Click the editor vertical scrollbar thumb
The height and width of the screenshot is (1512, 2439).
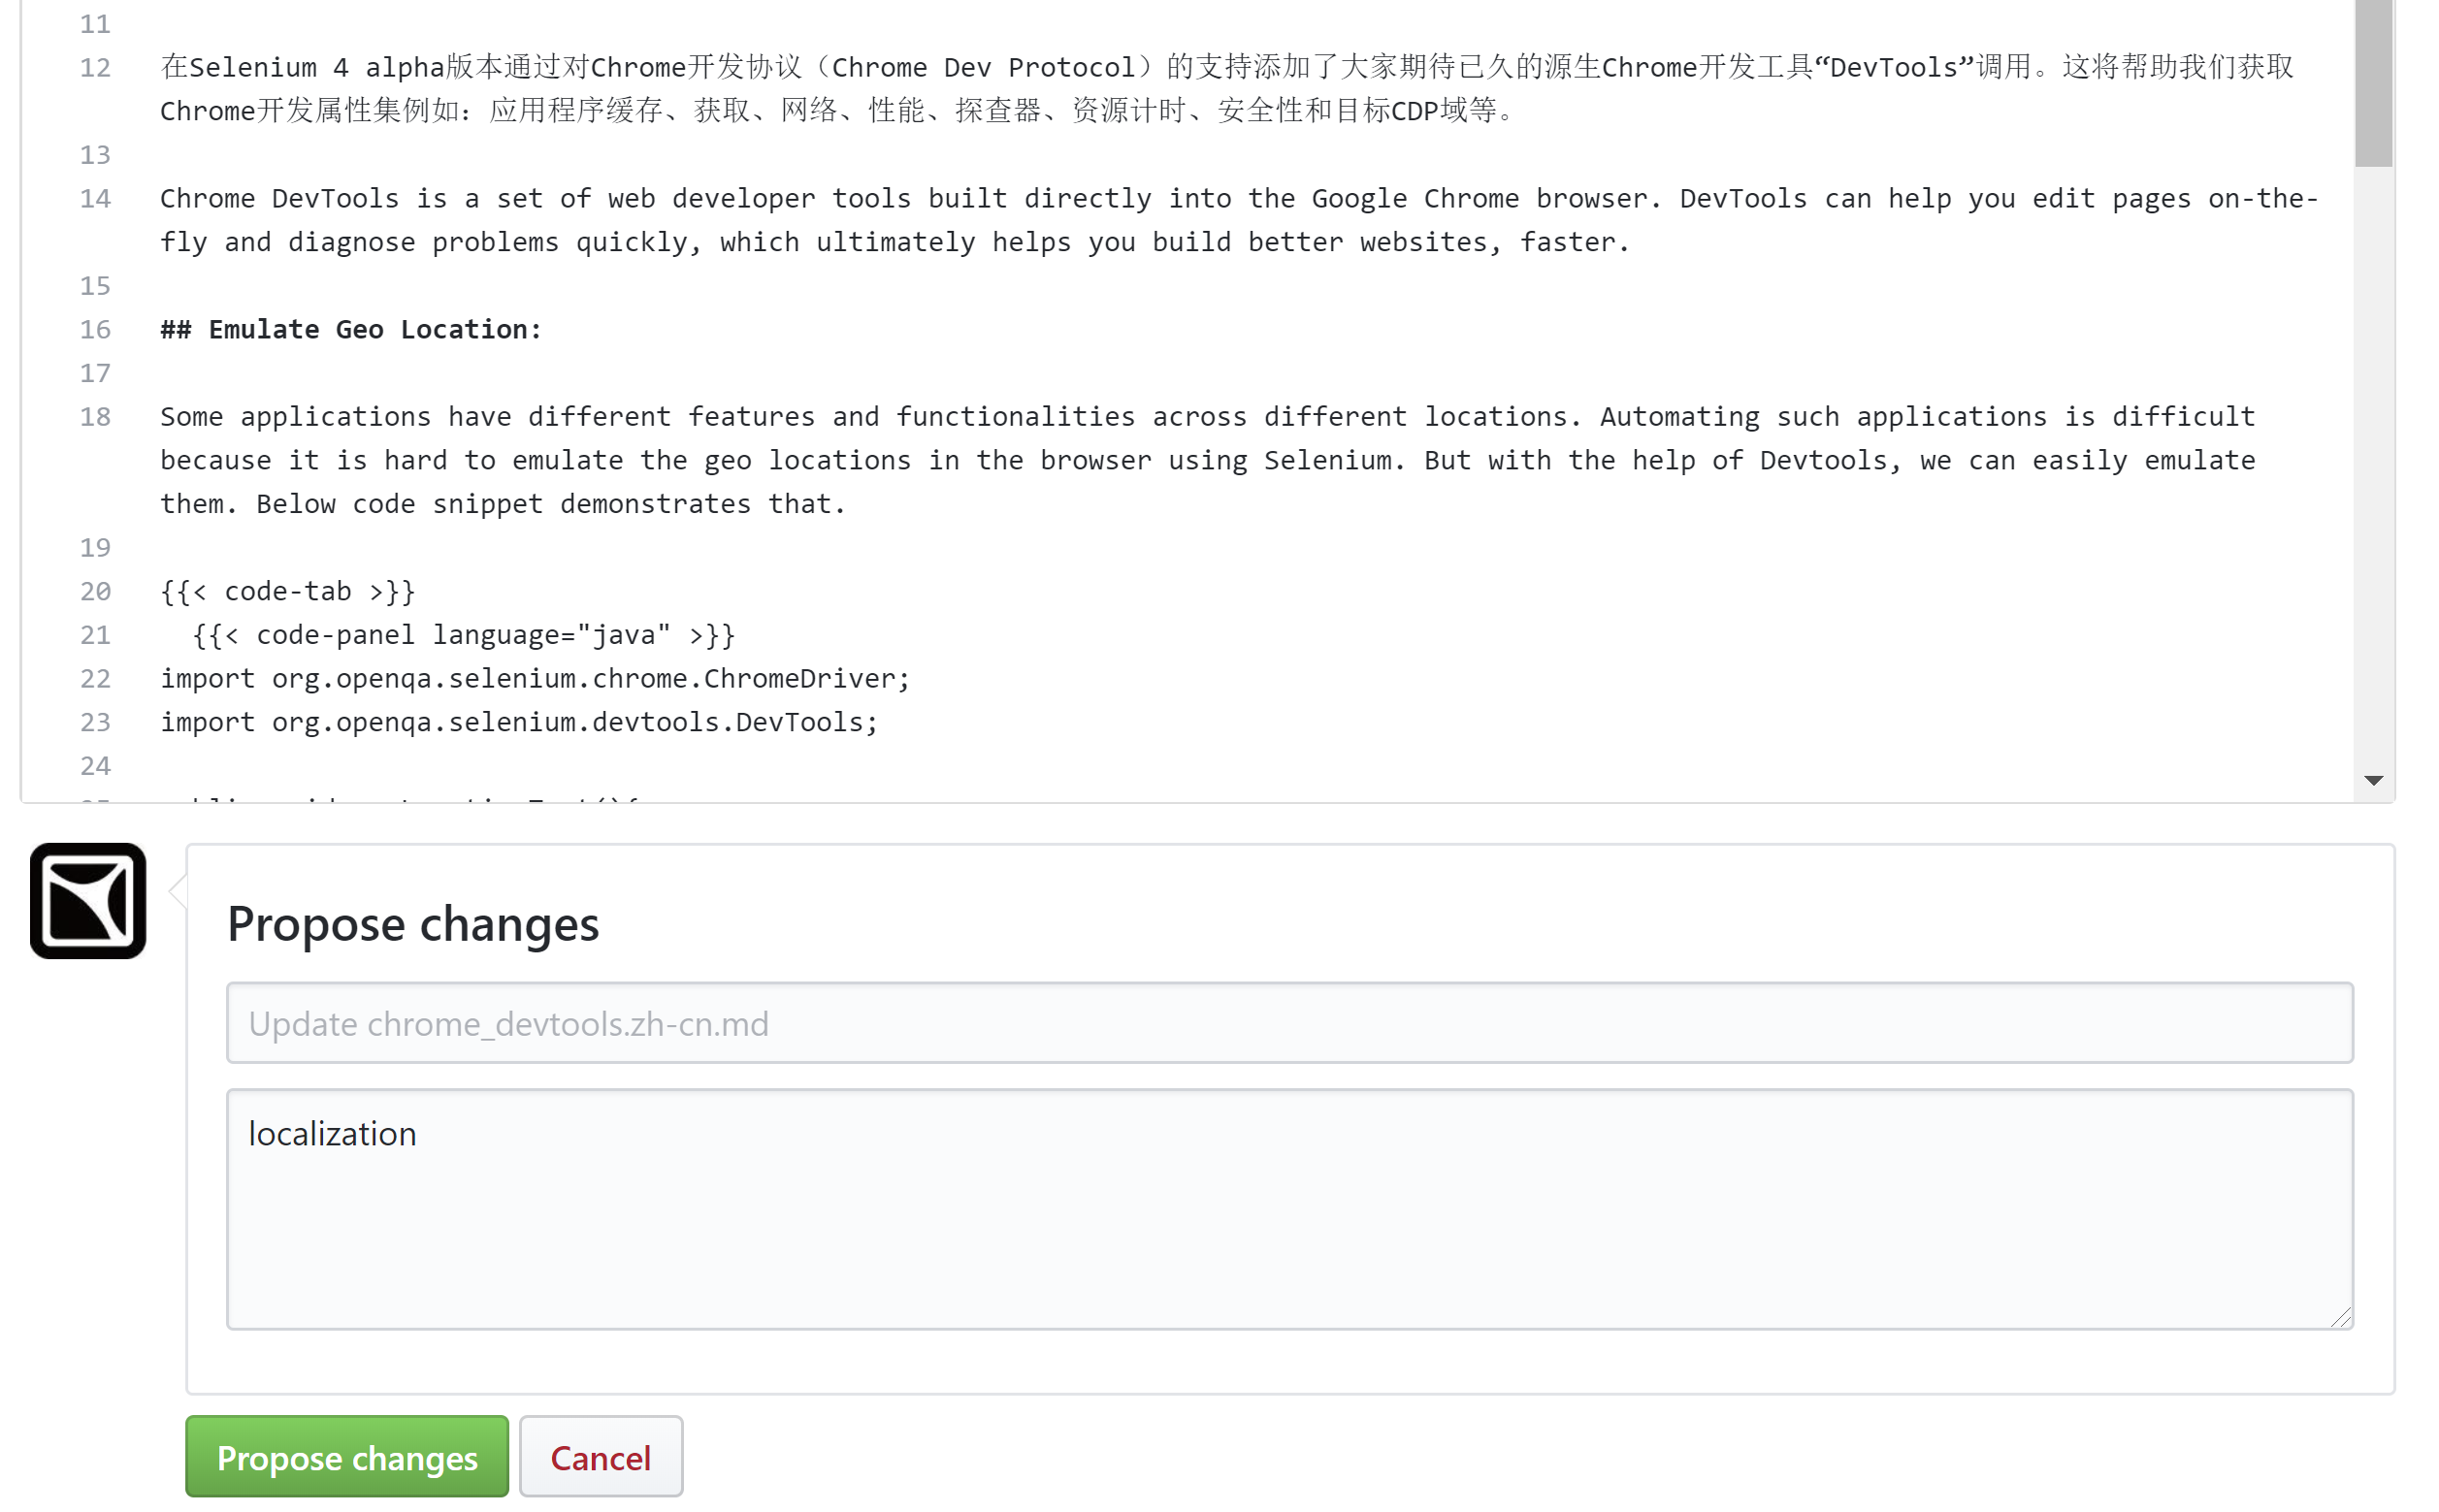coord(2372,83)
